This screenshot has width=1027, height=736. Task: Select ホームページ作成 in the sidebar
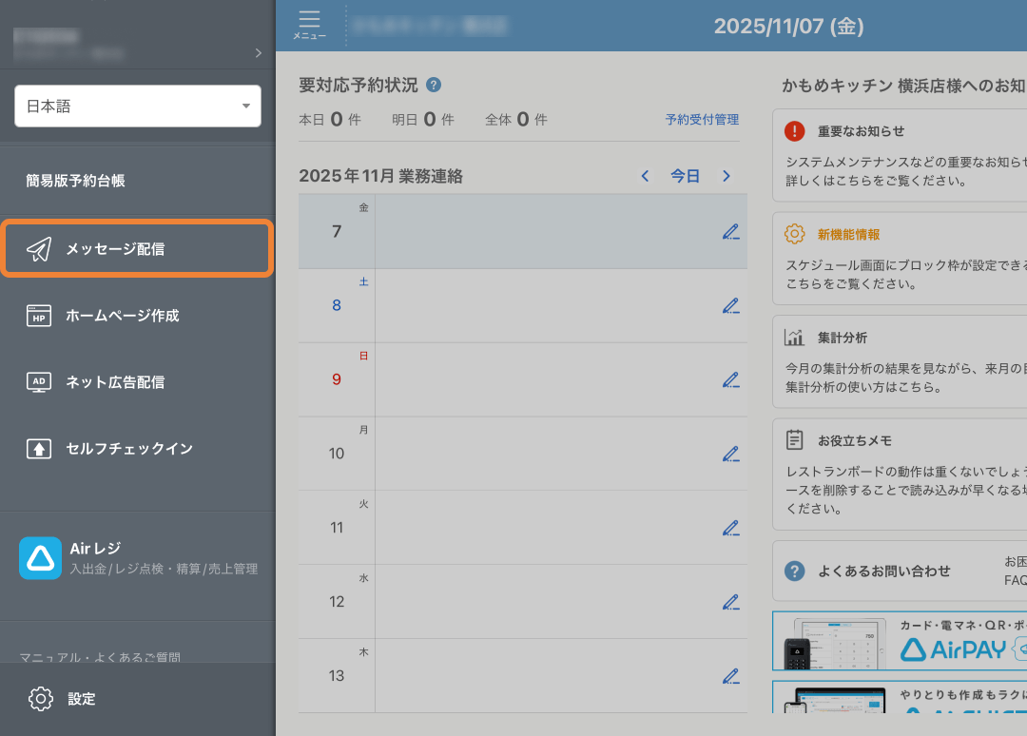tap(138, 316)
